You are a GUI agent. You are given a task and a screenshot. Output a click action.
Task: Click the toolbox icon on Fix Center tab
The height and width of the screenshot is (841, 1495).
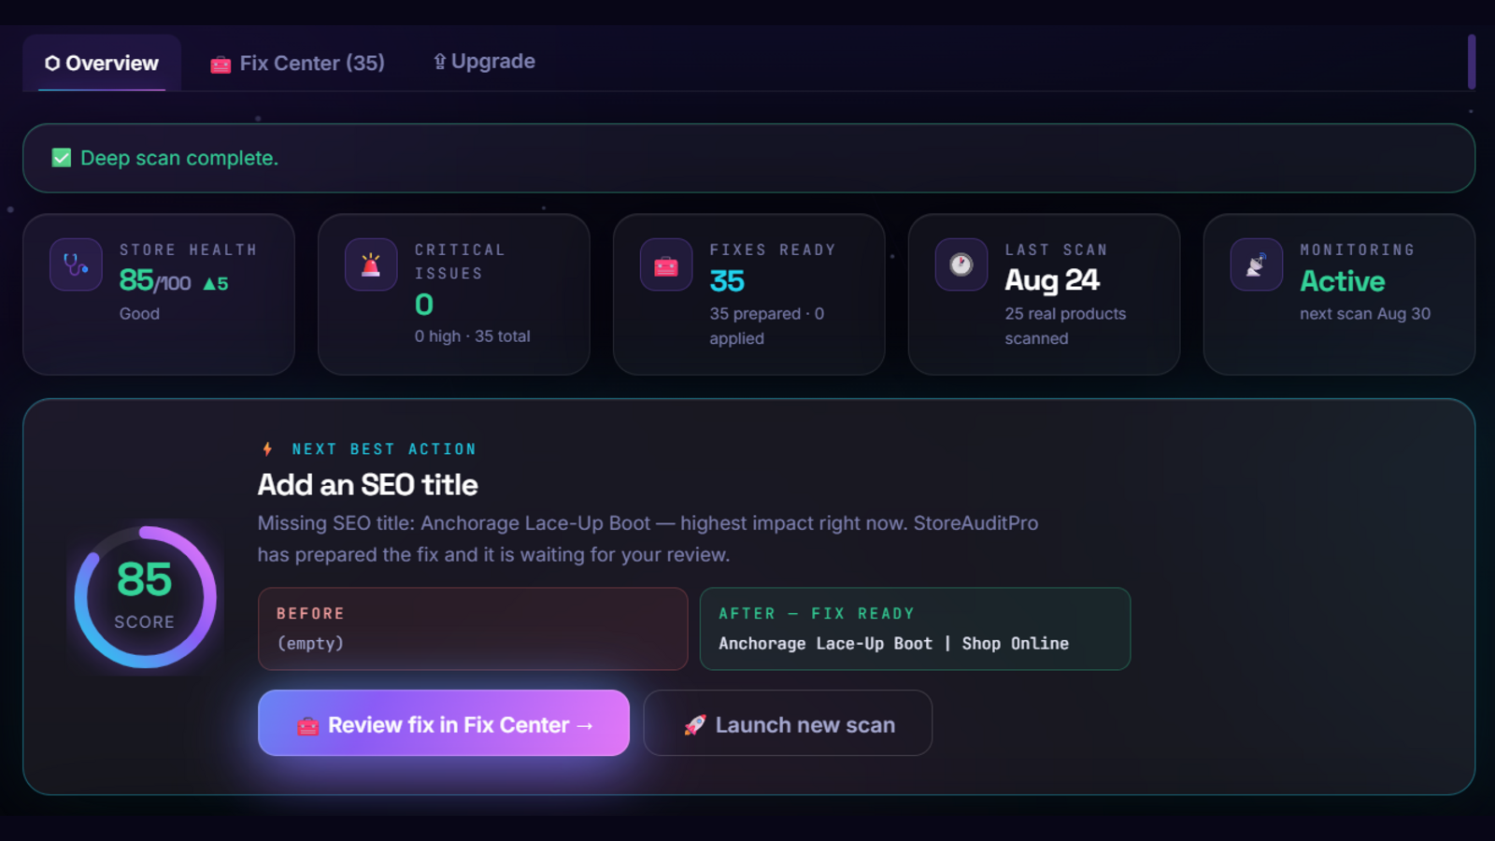[221, 64]
